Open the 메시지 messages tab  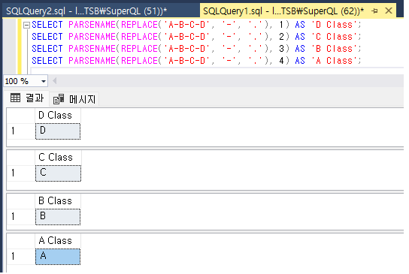pyautogui.click(x=74, y=99)
